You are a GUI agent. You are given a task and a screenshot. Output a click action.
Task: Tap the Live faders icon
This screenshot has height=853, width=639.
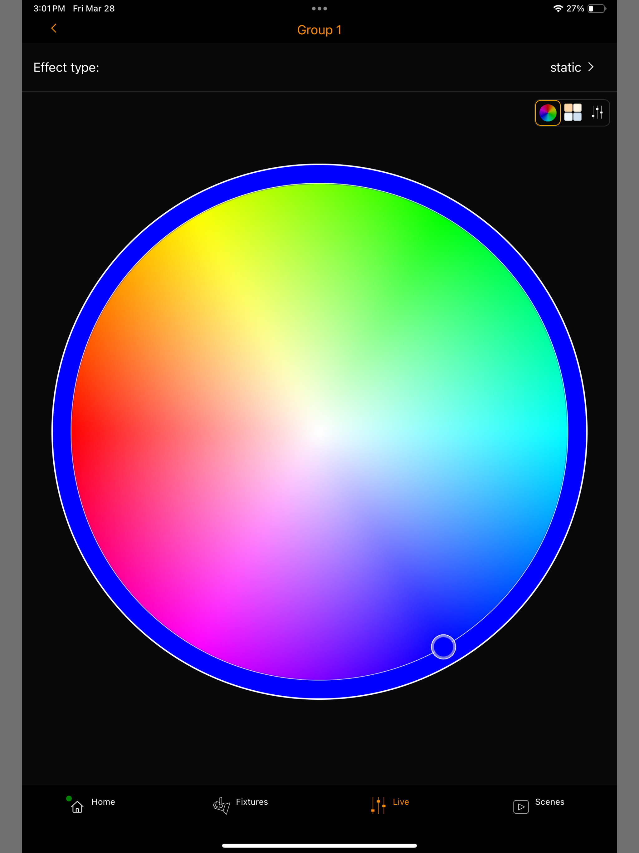378,806
